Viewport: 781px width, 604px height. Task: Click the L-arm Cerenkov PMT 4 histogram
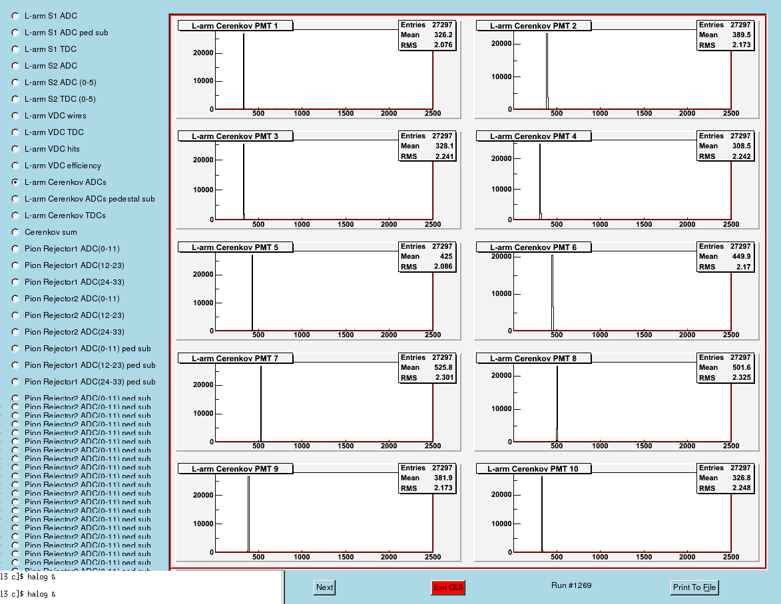pyautogui.click(x=617, y=180)
